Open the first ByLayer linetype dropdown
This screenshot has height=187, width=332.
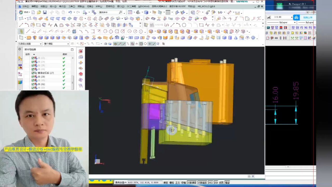(281, 23)
